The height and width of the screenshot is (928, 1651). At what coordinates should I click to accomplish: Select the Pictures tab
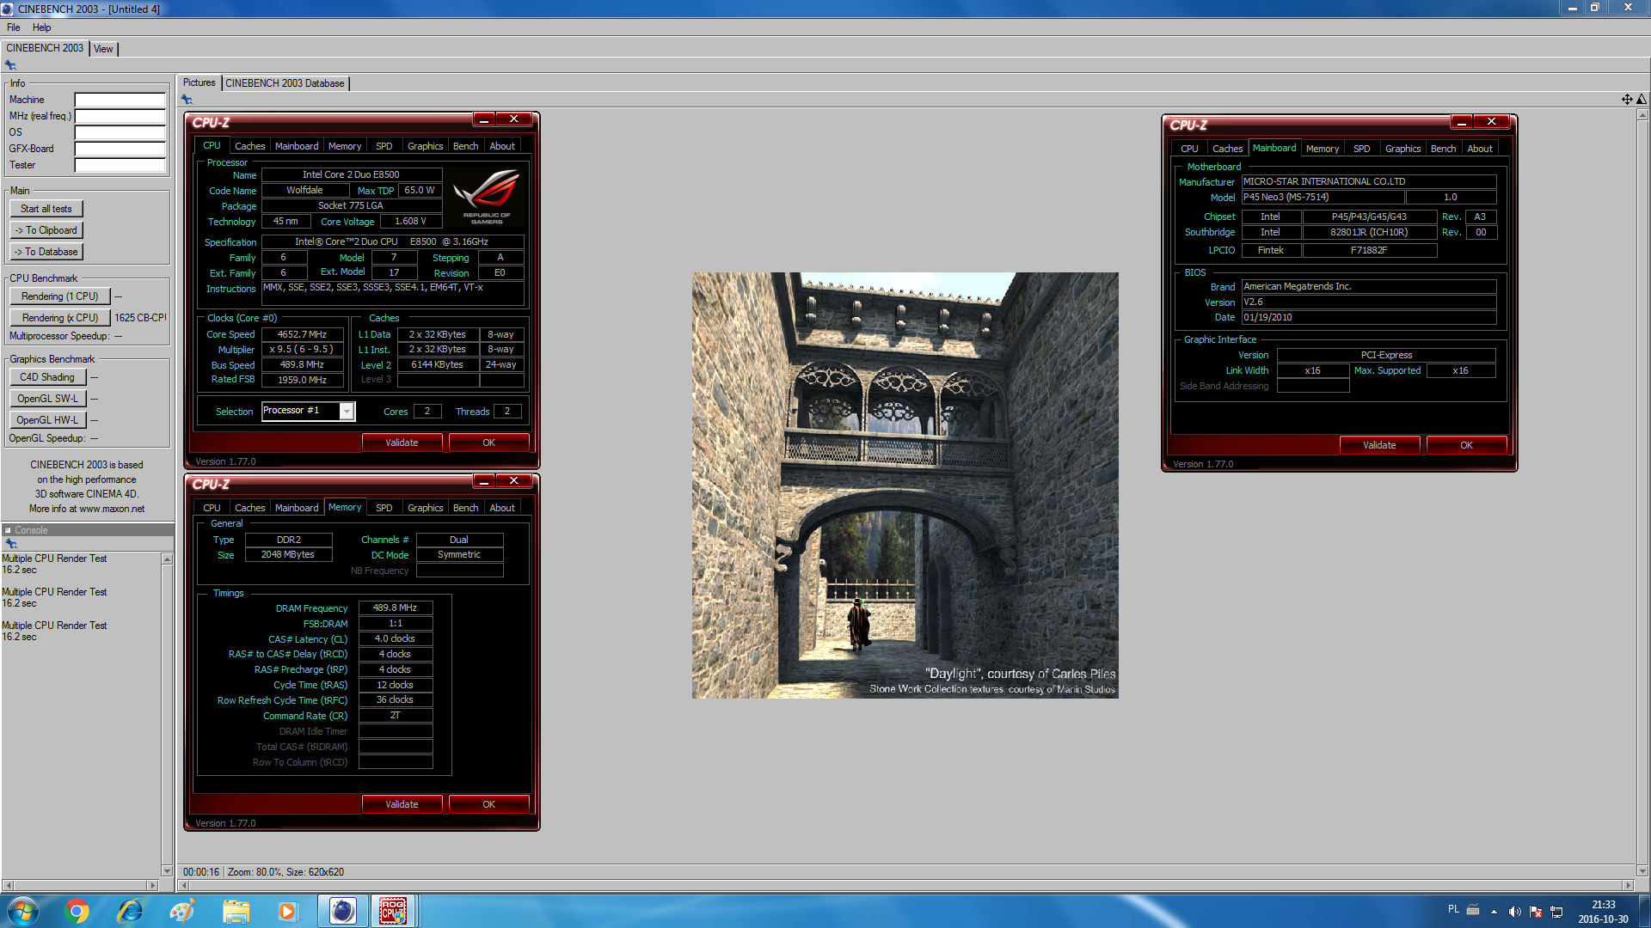point(199,82)
